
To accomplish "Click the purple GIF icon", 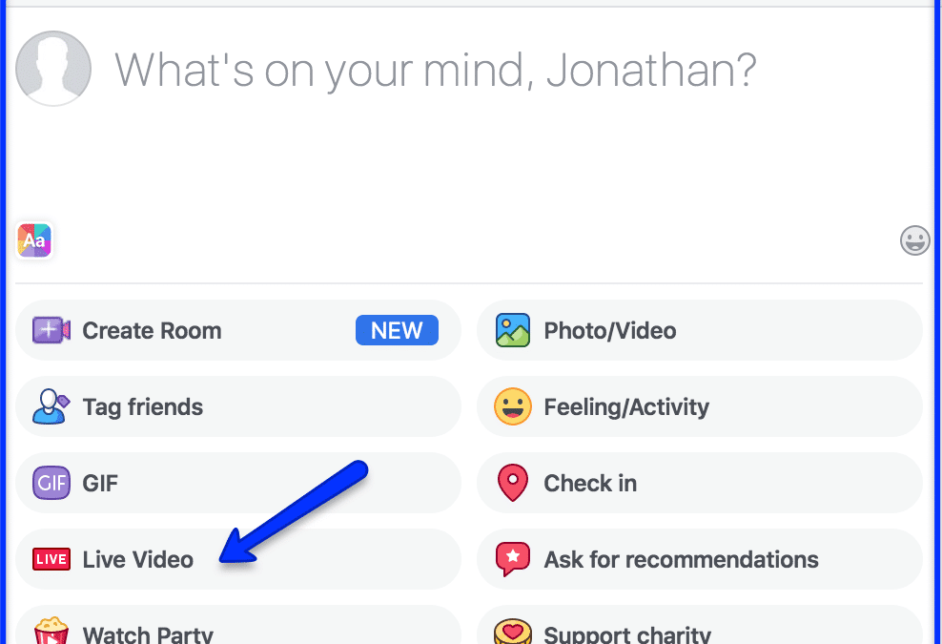I will coord(51,483).
